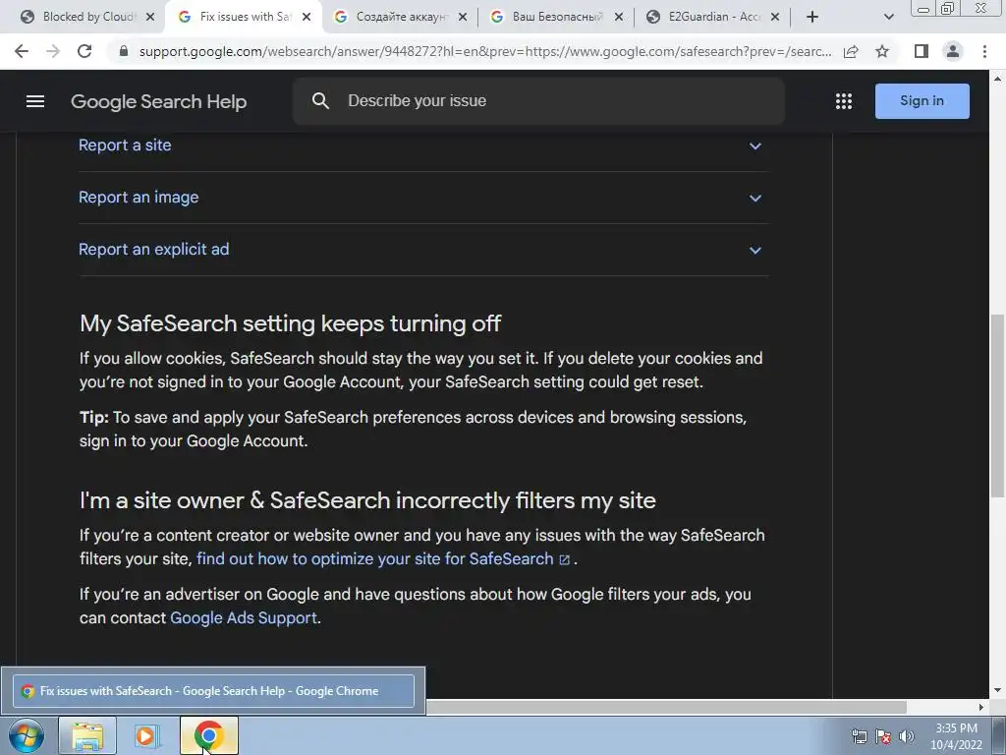Switch to the E2Guardian tab

pyautogui.click(x=711, y=17)
